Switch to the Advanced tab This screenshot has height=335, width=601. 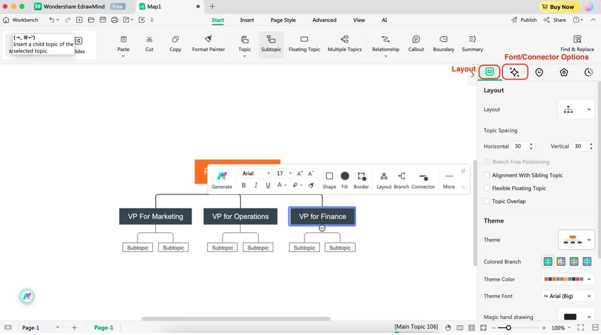click(x=324, y=20)
